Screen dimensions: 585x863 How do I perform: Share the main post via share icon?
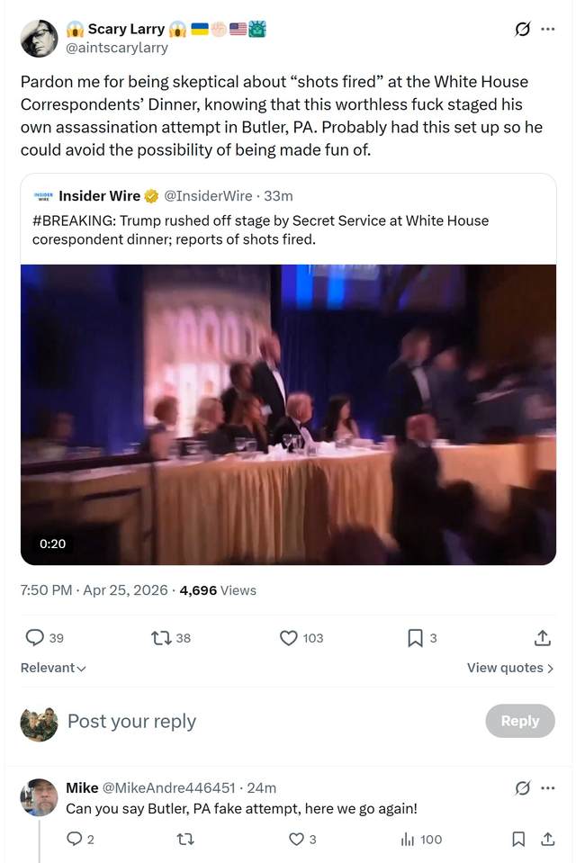[x=542, y=638]
